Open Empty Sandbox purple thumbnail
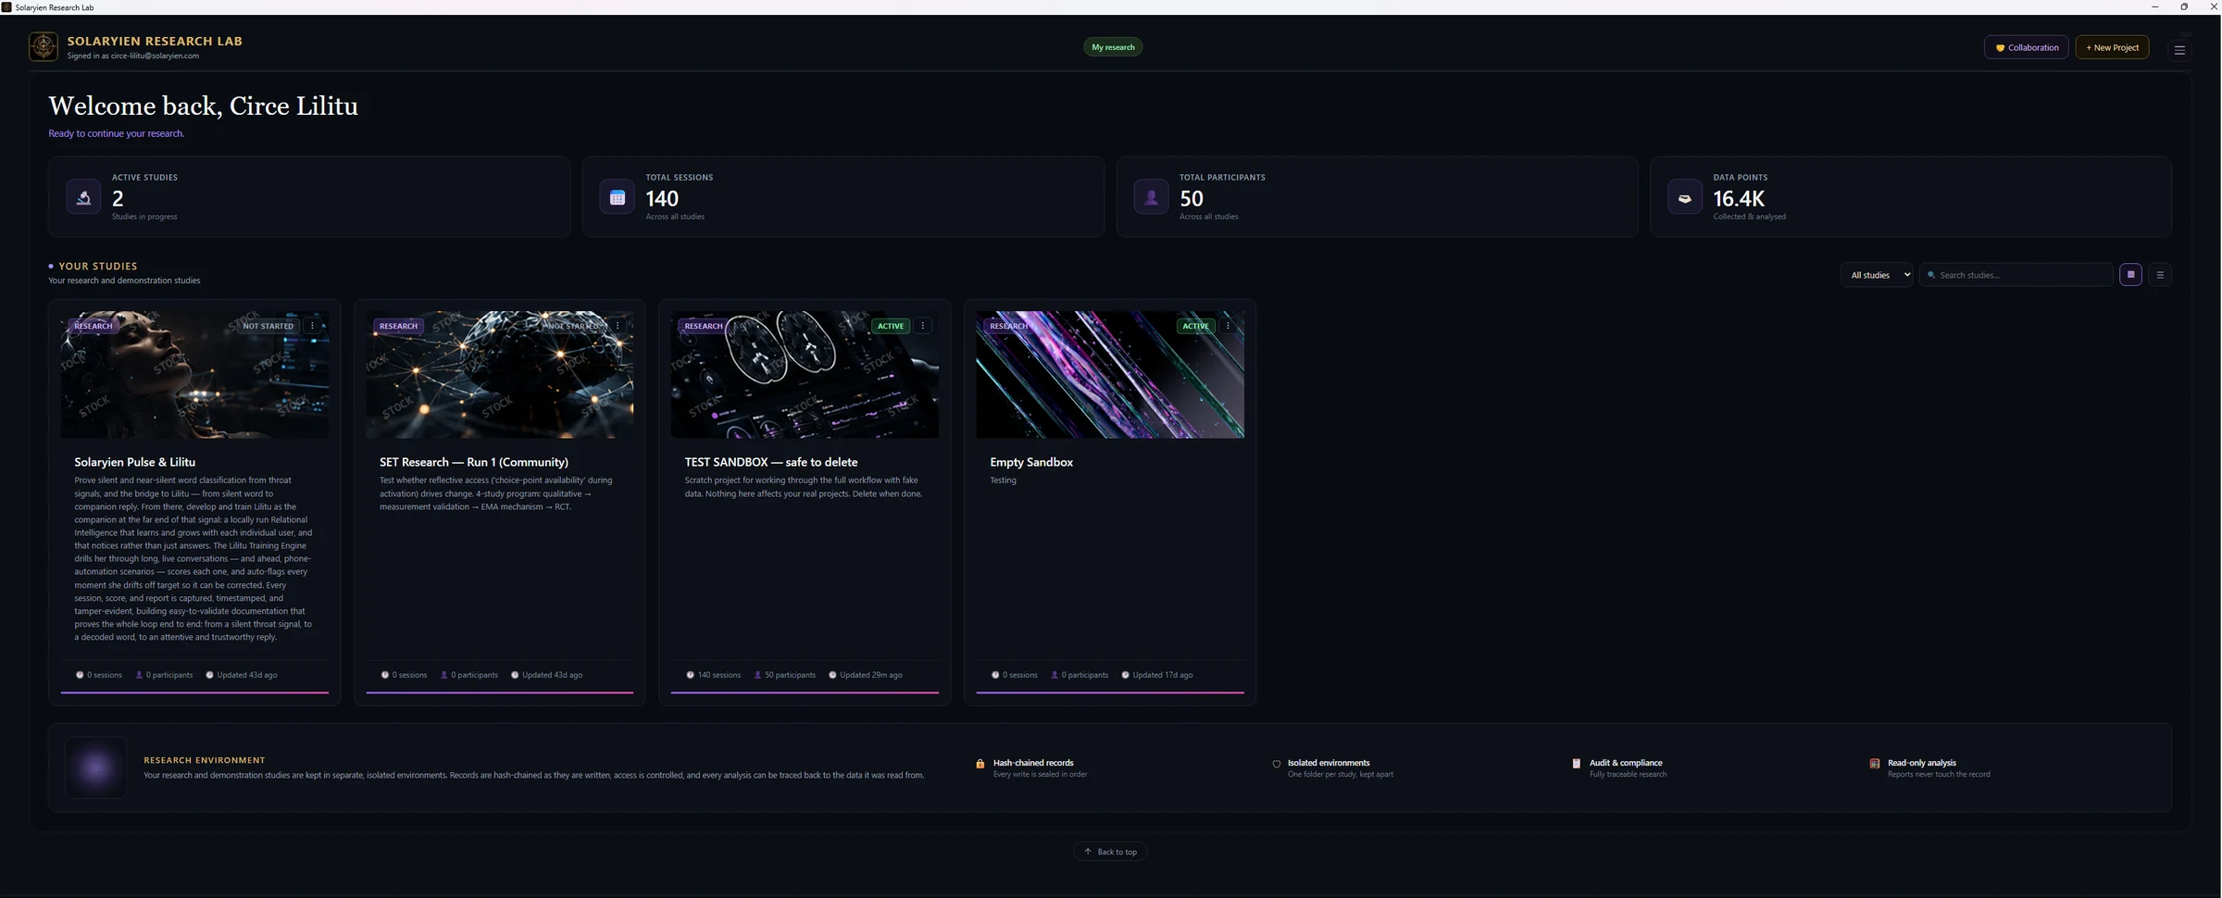2222x898 pixels. (1110, 374)
